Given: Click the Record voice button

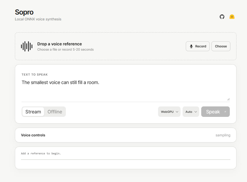Looking at the screenshot, I should 197,46.
